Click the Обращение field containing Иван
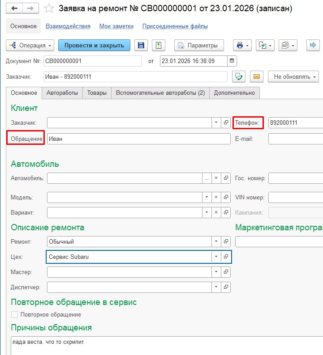Screen dimensions: 323x355 tap(139, 139)
